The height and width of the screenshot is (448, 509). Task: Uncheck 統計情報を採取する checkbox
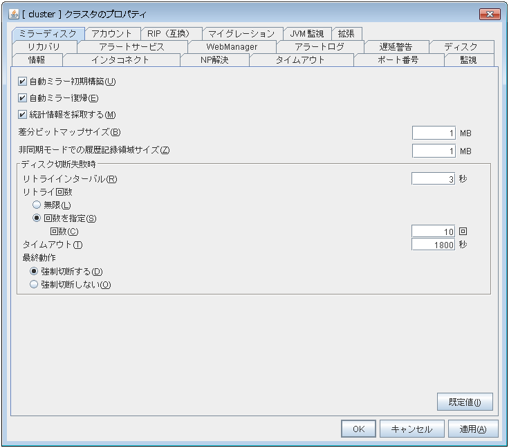22,115
